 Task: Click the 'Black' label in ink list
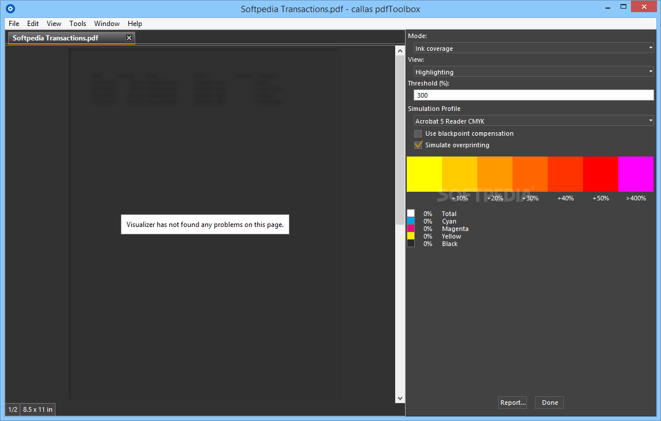pos(450,244)
